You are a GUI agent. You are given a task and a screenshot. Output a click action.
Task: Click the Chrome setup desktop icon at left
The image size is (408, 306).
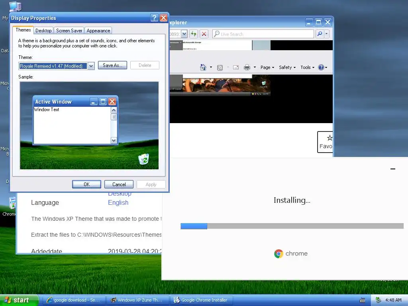click(12, 203)
